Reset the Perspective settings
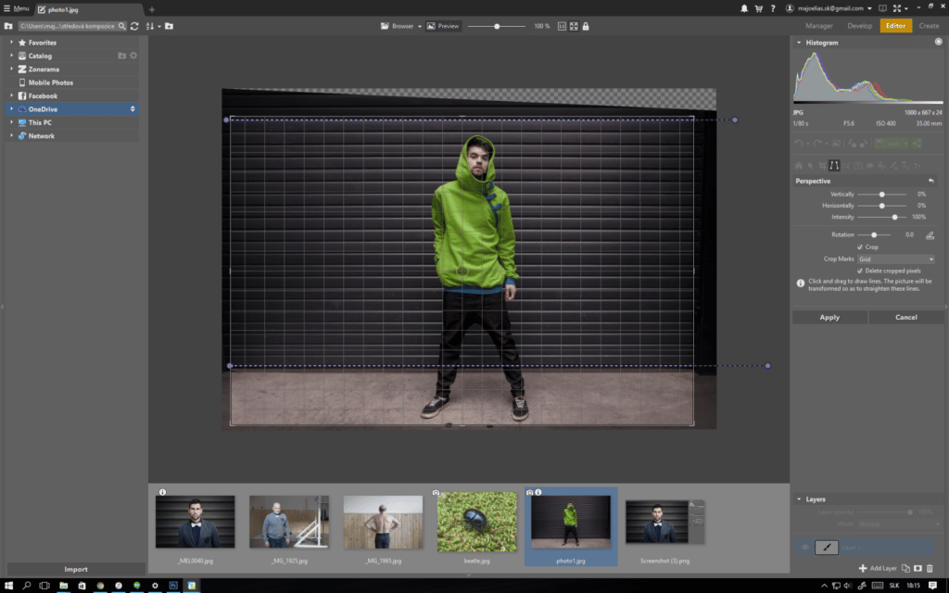Viewport: 949px width, 593px height. pyautogui.click(x=930, y=181)
